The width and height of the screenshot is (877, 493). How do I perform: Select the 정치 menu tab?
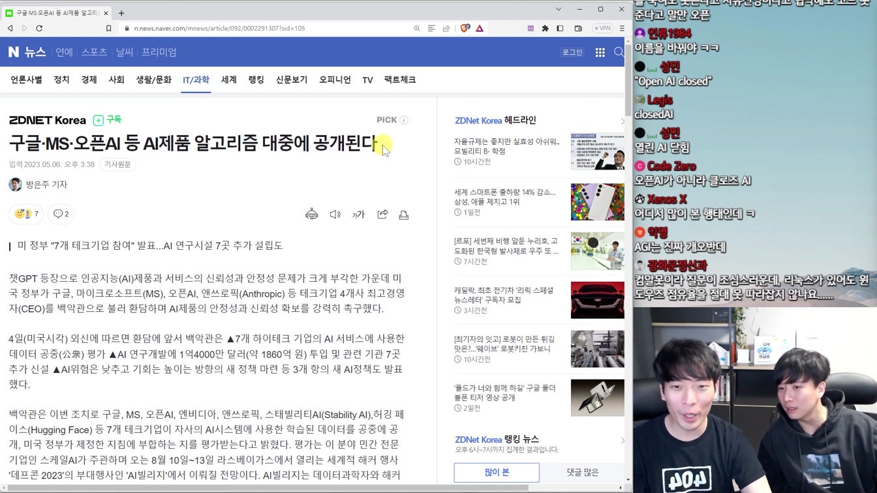(x=61, y=80)
